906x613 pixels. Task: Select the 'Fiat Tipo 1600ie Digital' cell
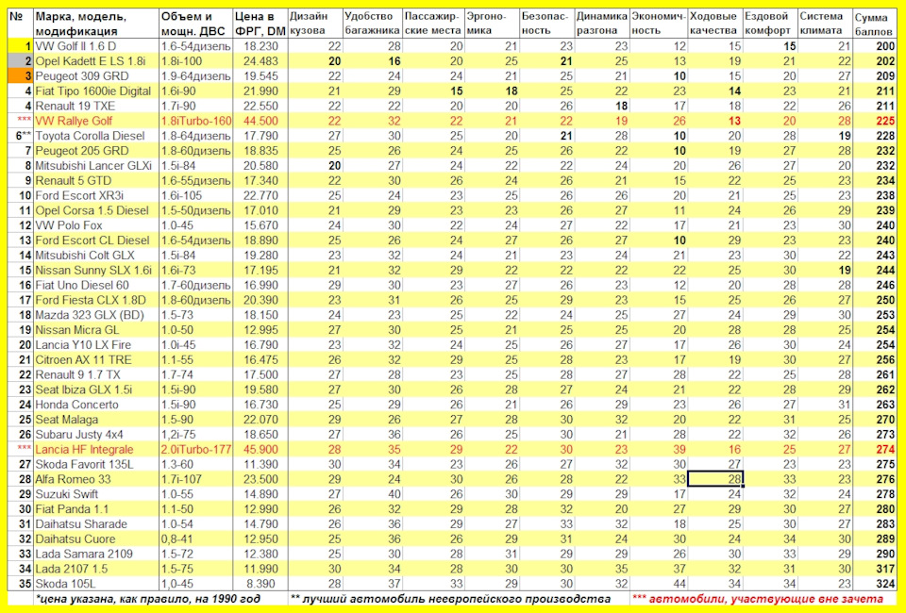(x=96, y=91)
